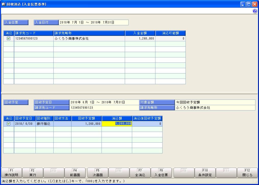Screen dimensions: 259x185
Task: Select 消込可能額 cell showing 0
Action: (170, 39)
